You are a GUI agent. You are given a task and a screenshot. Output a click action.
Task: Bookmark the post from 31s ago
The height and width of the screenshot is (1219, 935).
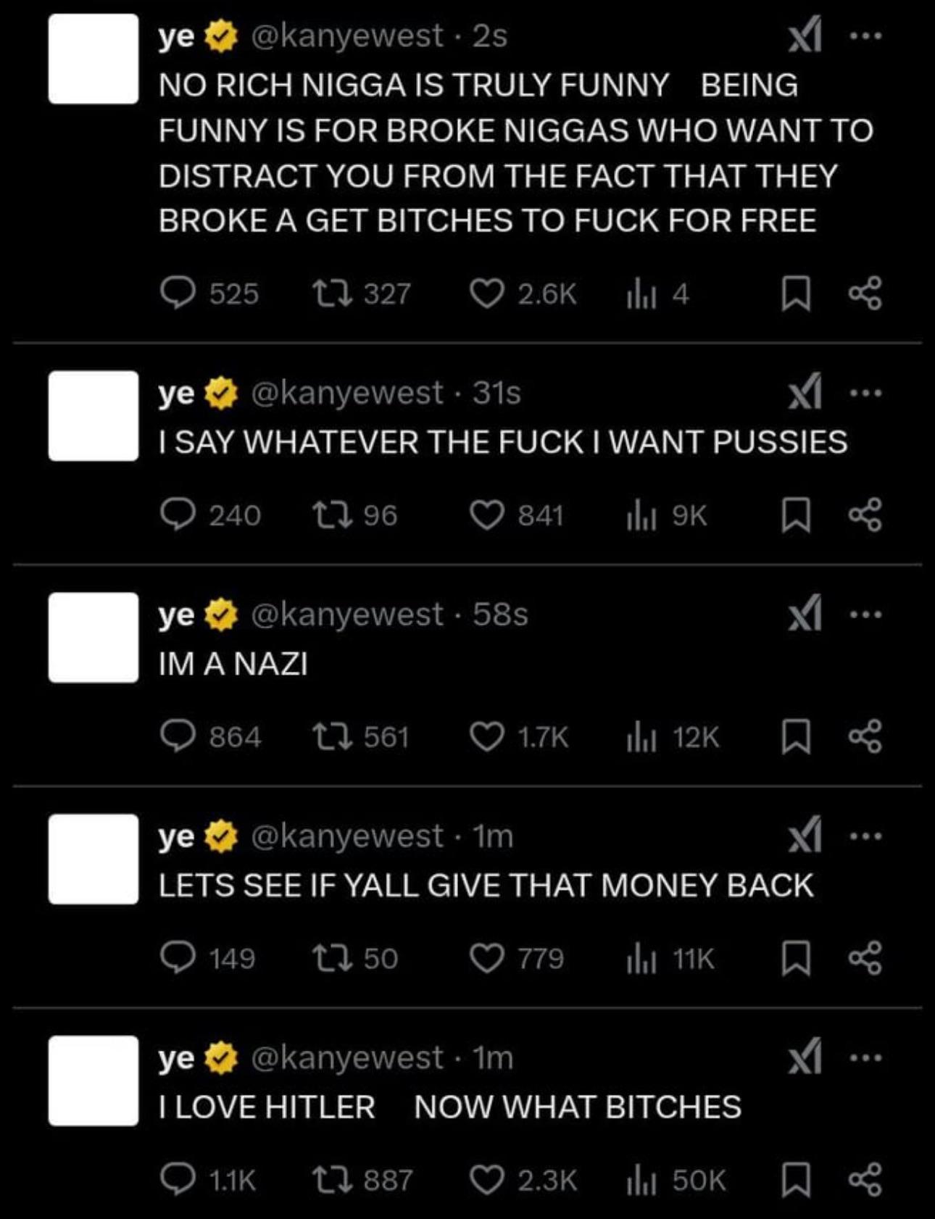(x=796, y=515)
